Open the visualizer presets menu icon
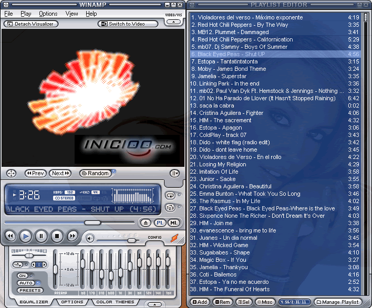Viewport: 372px width, 308px height. tap(174, 174)
